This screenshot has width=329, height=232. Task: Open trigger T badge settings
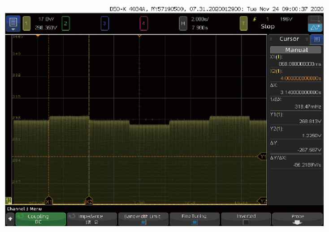(244, 23)
